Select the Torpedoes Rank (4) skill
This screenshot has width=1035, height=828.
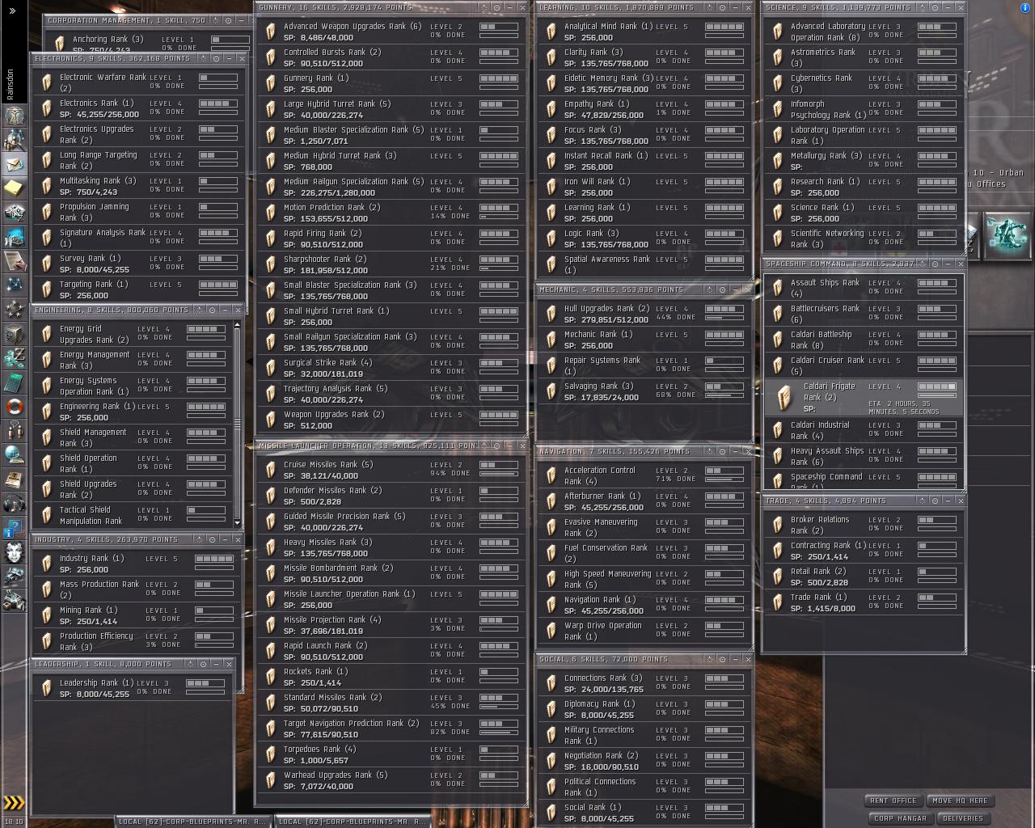click(x=392, y=754)
